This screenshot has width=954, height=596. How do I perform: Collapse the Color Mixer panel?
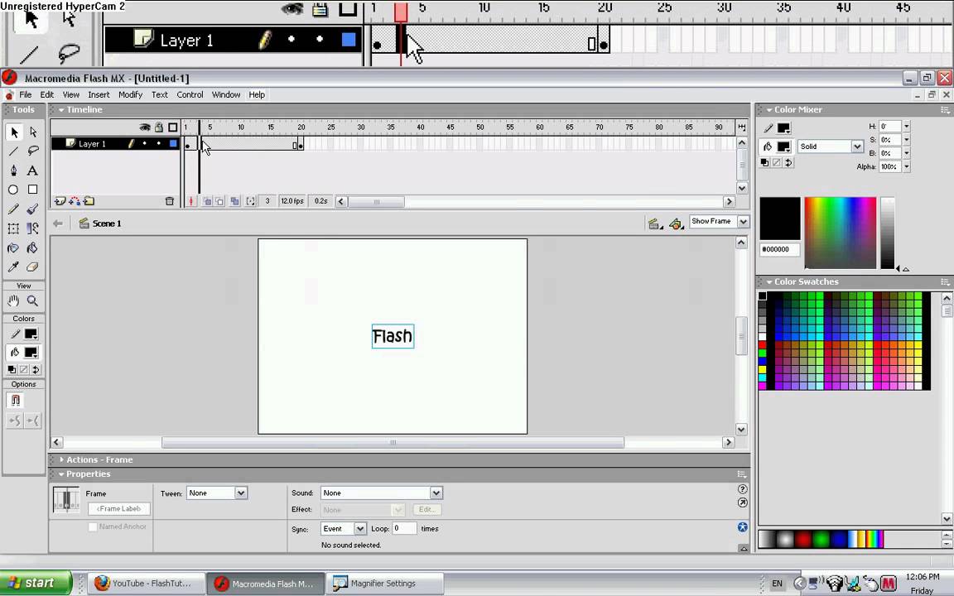click(x=769, y=110)
